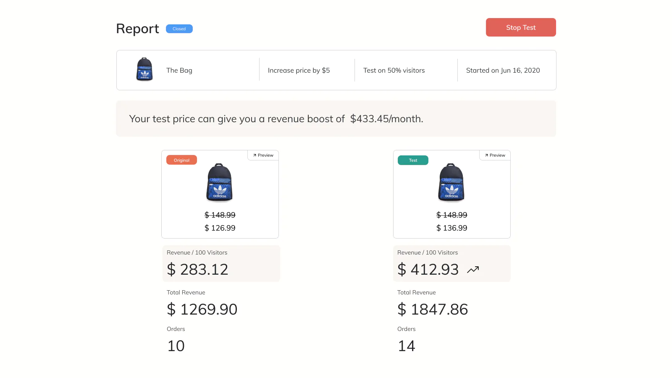Click the Stop Test button
This screenshot has width=672, height=378.
[521, 27]
